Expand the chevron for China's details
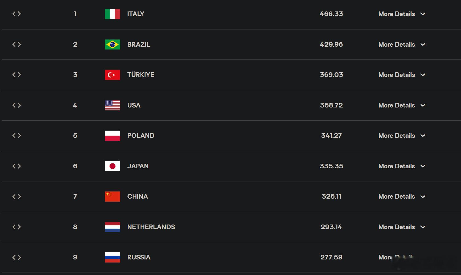The width and height of the screenshot is (461, 275). pyautogui.click(x=423, y=196)
